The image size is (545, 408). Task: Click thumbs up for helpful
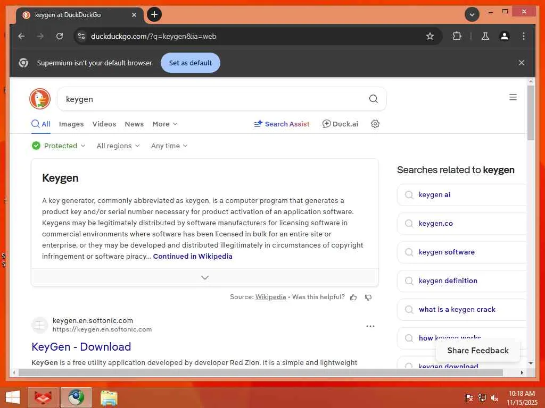tap(353, 297)
